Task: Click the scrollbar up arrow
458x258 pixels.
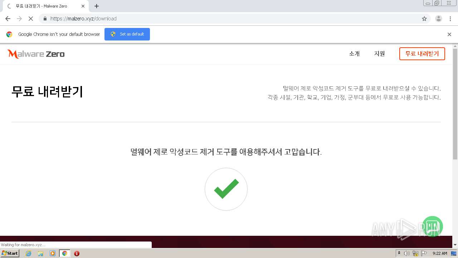Action: [455, 46]
